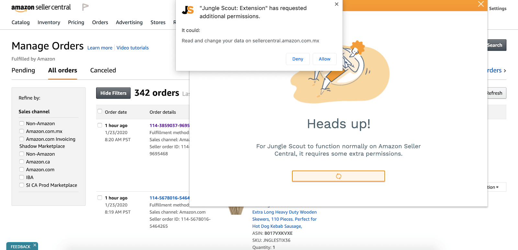Click the ASIN: B017VXKVXE text
The image size is (518, 250).
(x=272, y=233)
